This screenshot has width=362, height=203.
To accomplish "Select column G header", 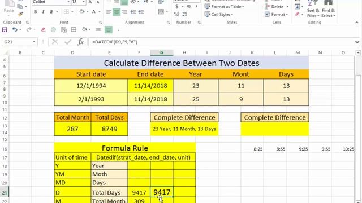I will pos(162,52).
